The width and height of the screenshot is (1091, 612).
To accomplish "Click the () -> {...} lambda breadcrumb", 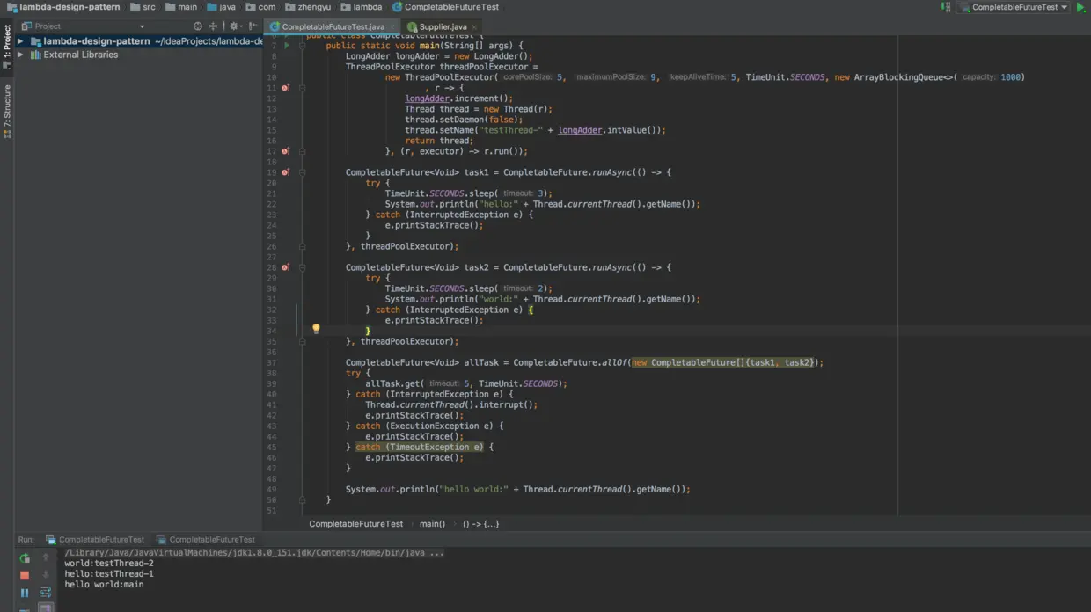I will [x=480, y=524].
